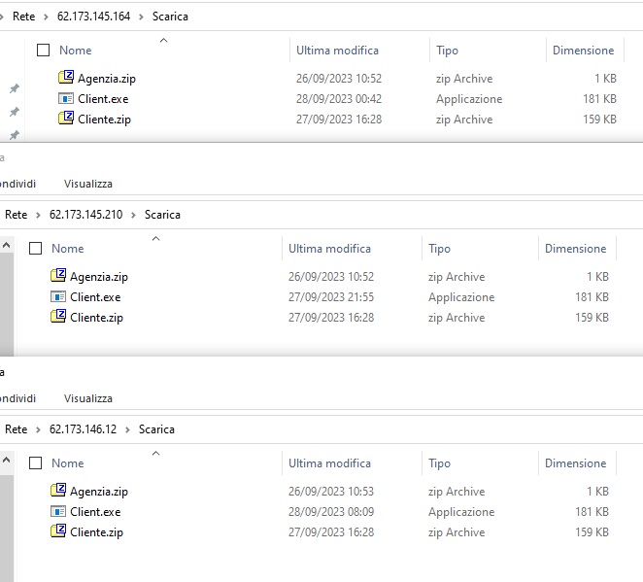Click 62.173.145.210 breadcrumb segment
The image size is (643, 582).
[x=85, y=215]
